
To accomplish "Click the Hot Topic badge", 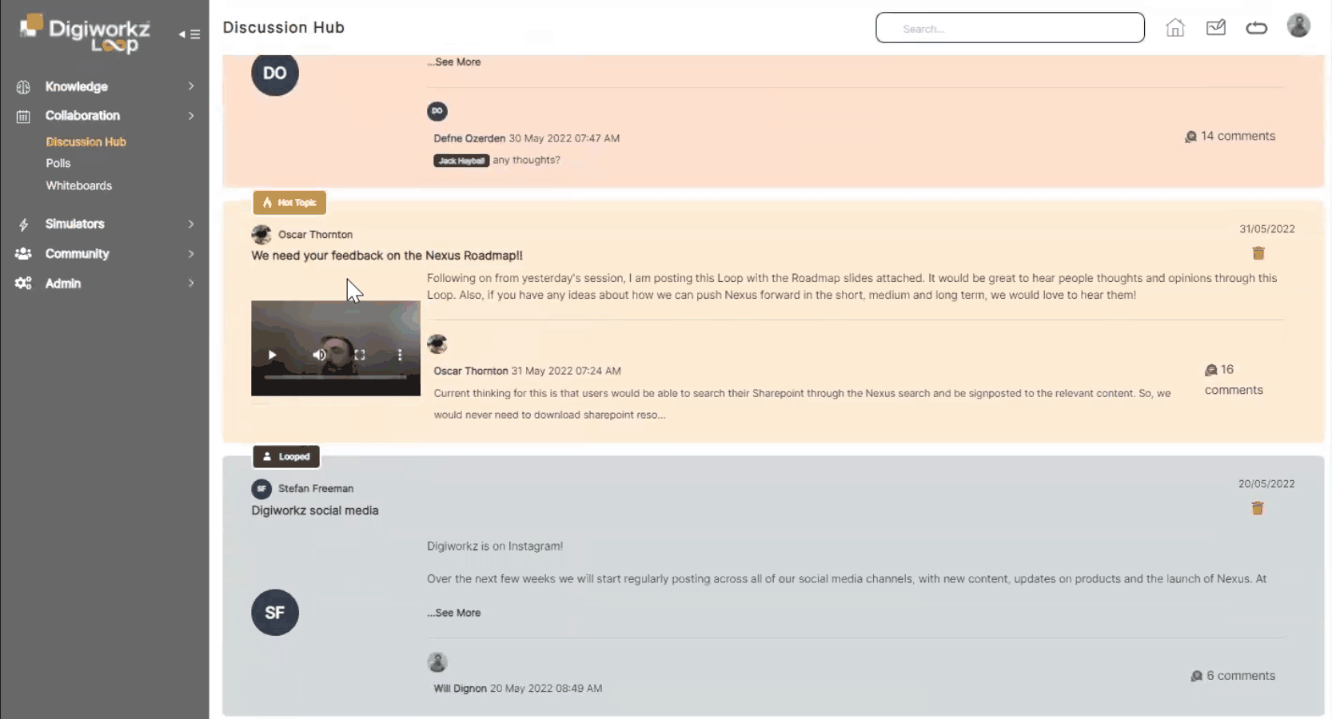I will (289, 202).
